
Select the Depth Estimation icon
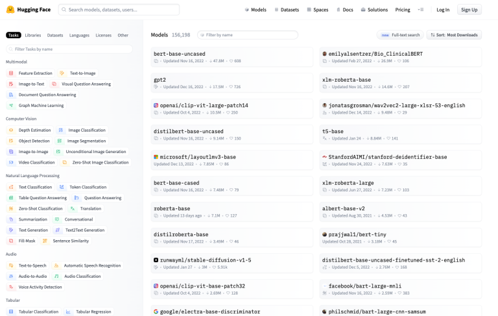tap(11, 130)
